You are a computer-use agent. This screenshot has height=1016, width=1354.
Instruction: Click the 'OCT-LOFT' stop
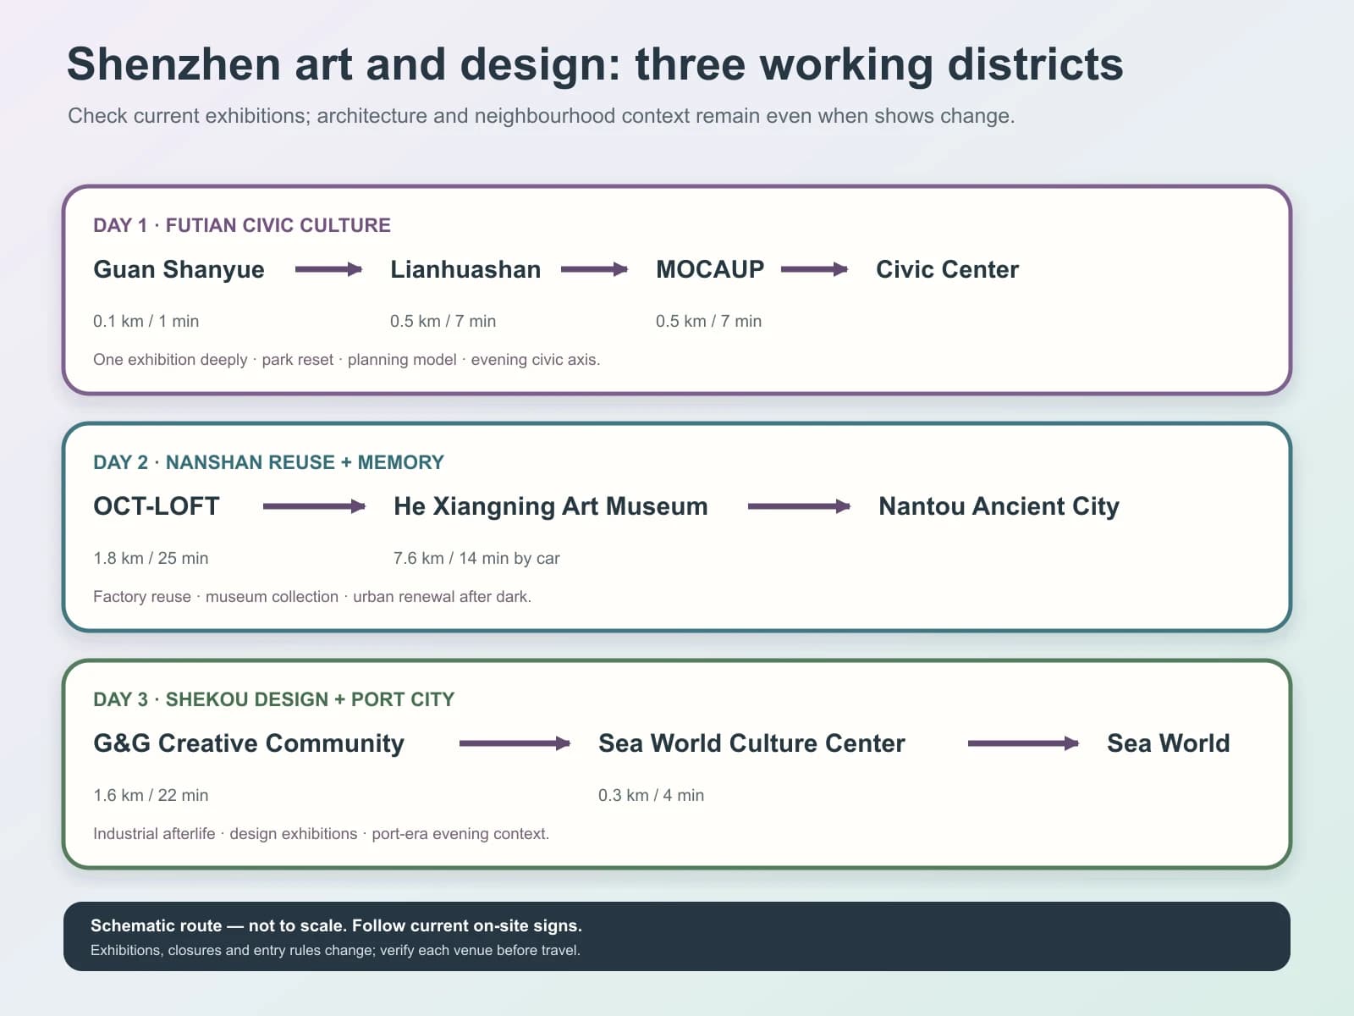click(x=157, y=506)
